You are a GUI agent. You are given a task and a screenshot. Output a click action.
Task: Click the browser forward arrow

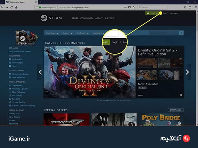pyautogui.click(x=7, y=7)
